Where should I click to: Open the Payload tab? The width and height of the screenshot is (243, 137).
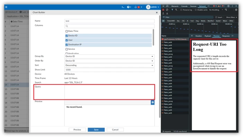click(x=208, y=36)
